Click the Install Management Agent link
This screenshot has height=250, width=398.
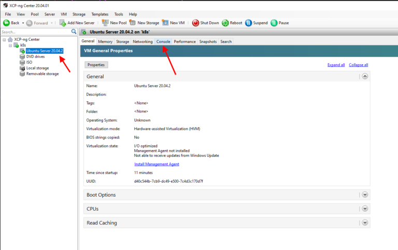157,164
